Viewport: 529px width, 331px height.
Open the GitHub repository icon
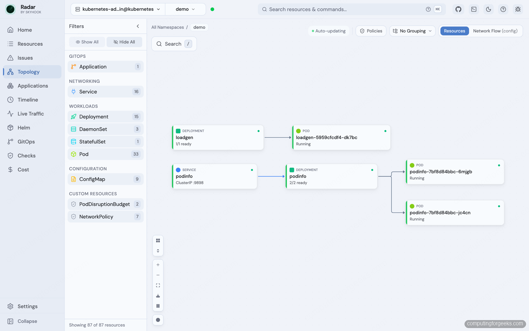pyautogui.click(x=458, y=9)
